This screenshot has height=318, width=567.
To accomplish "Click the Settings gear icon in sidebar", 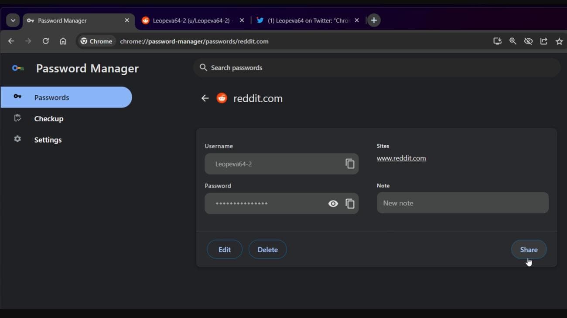I will (x=17, y=139).
